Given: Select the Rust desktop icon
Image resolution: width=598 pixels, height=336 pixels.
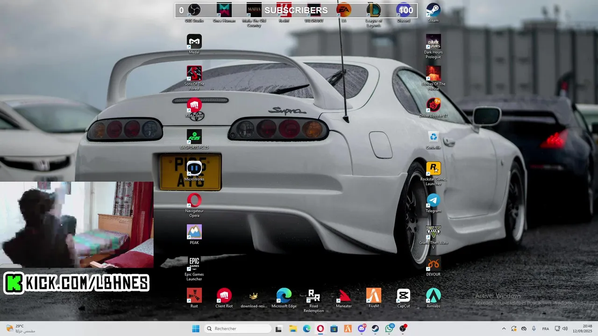Looking at the screenshot, I should [x=194, y=298].
